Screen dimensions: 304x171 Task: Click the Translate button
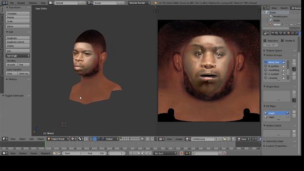[x=18, y=14]
